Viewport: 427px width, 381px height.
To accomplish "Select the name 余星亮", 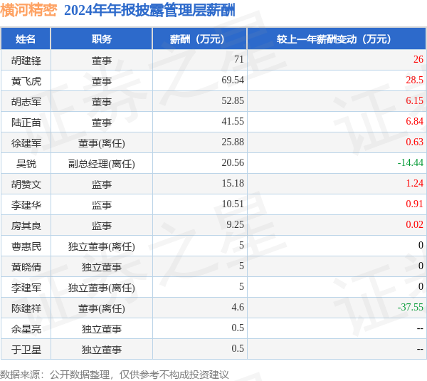I will pyautogui.click(x=26, y=329).
